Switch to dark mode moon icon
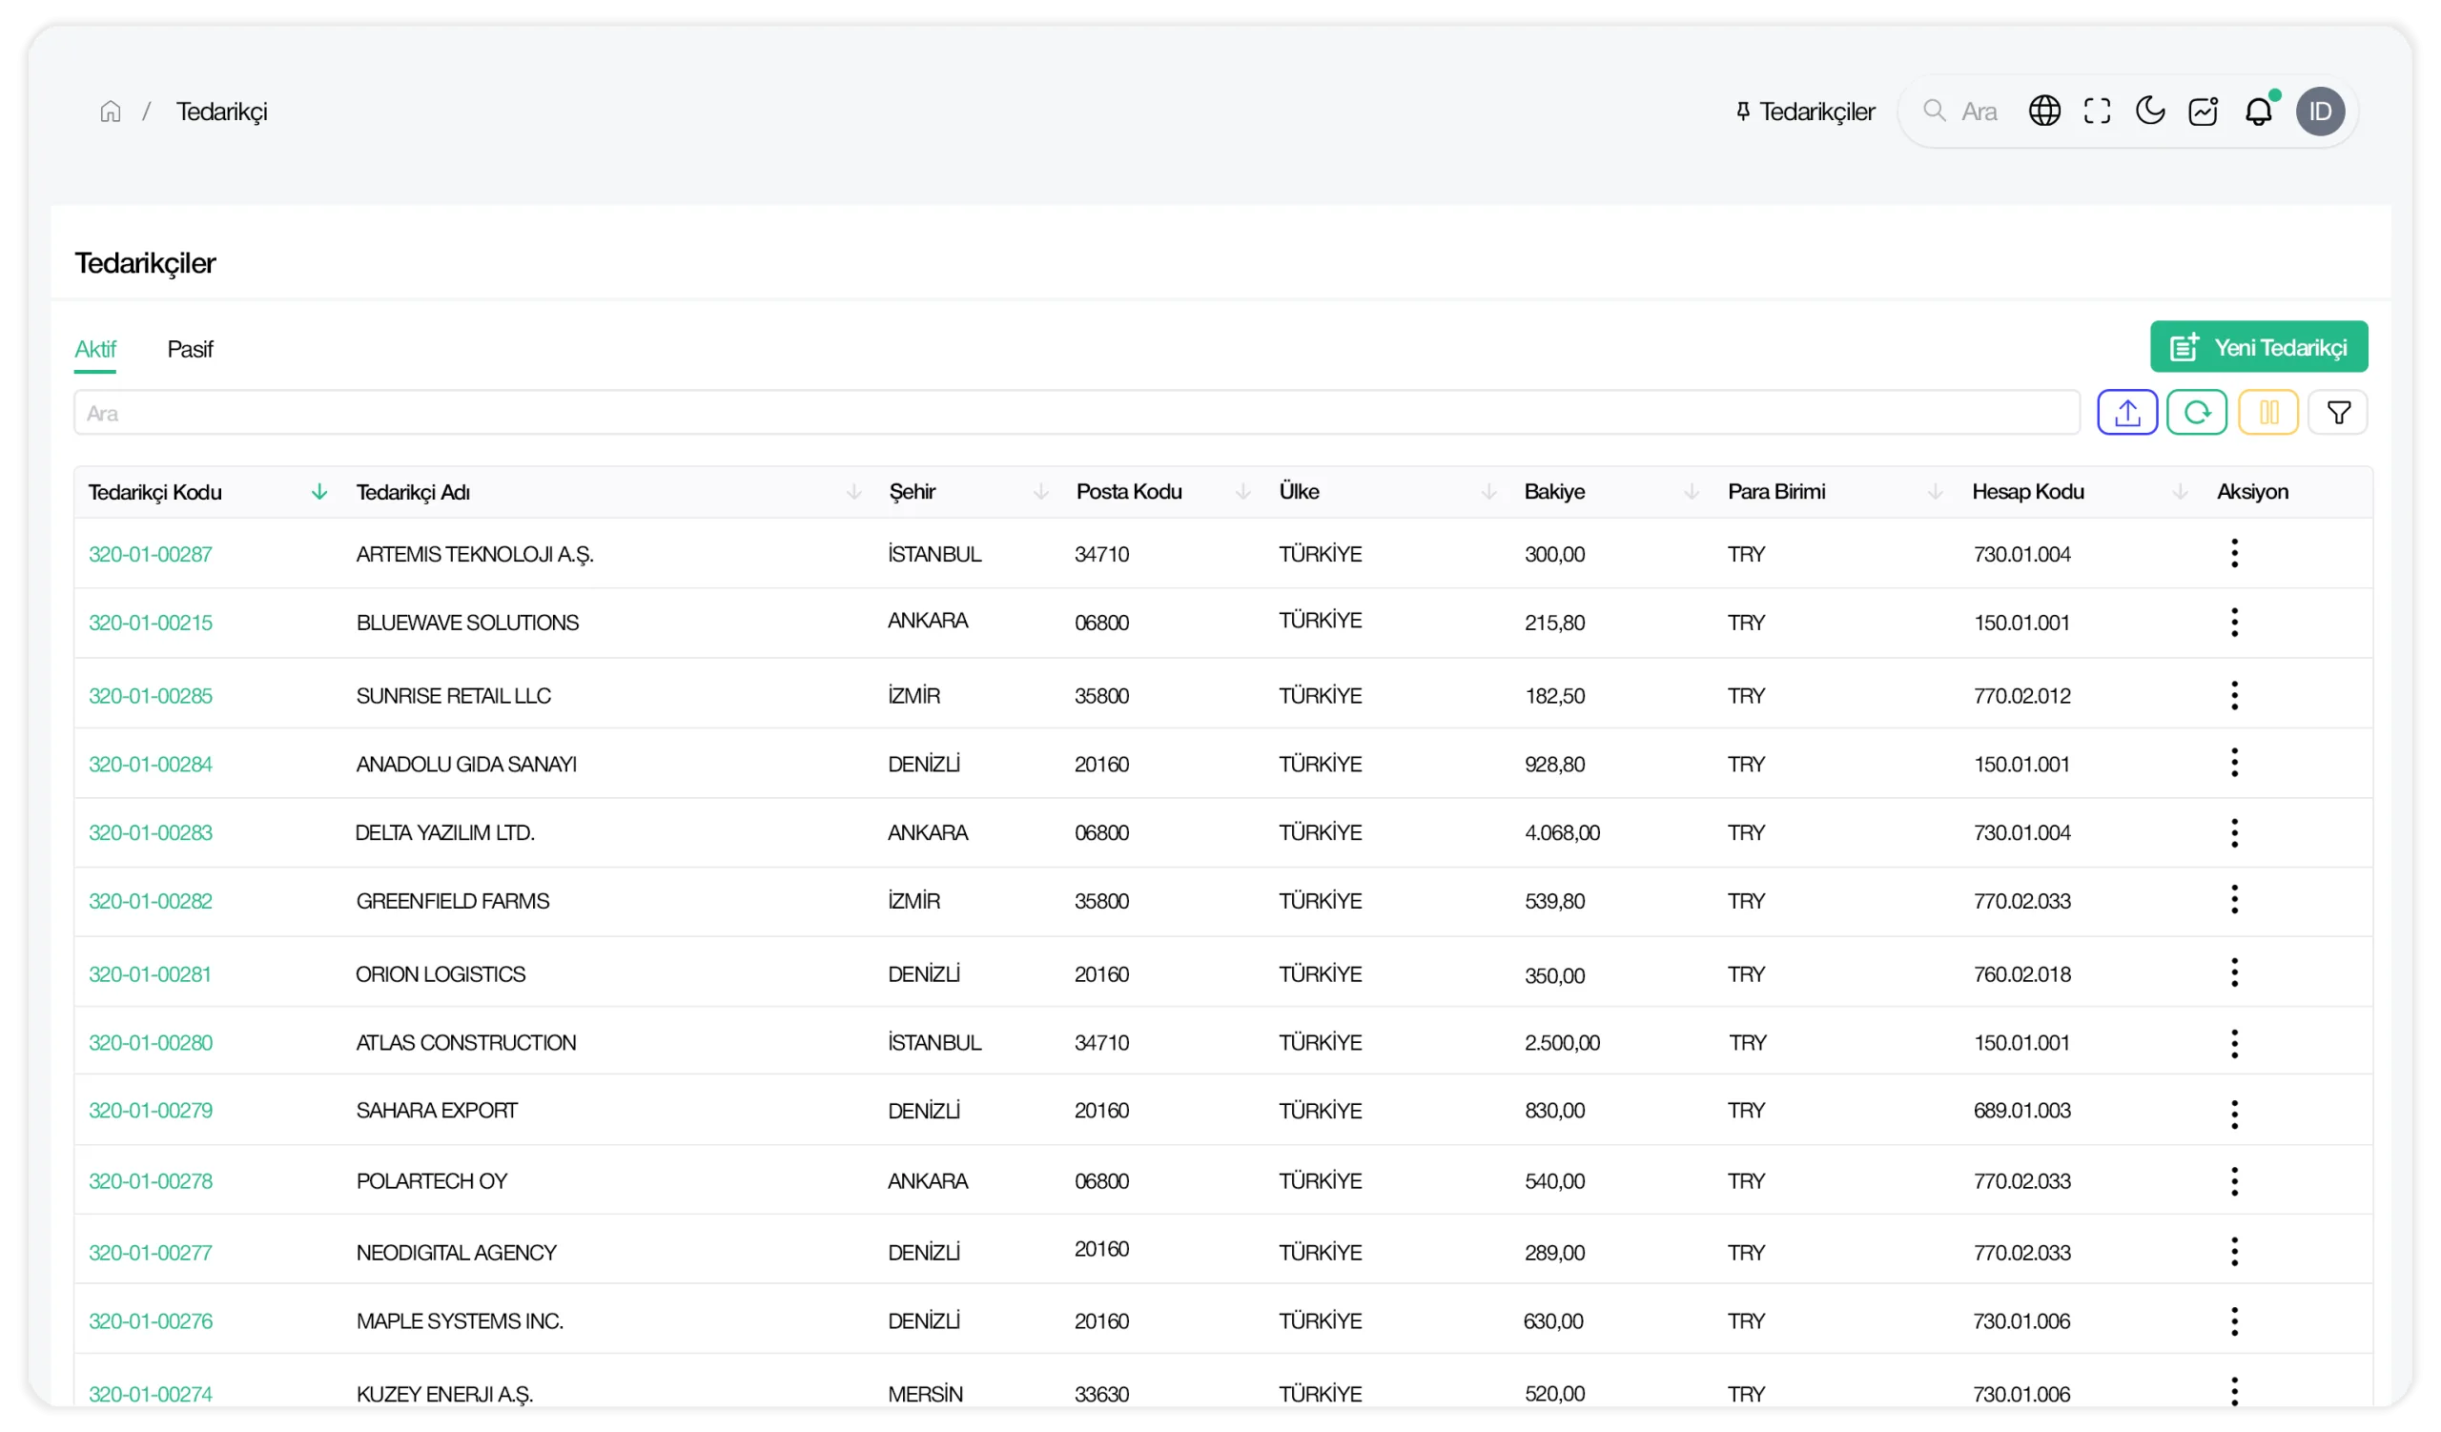 click(x=2150, y=112)
